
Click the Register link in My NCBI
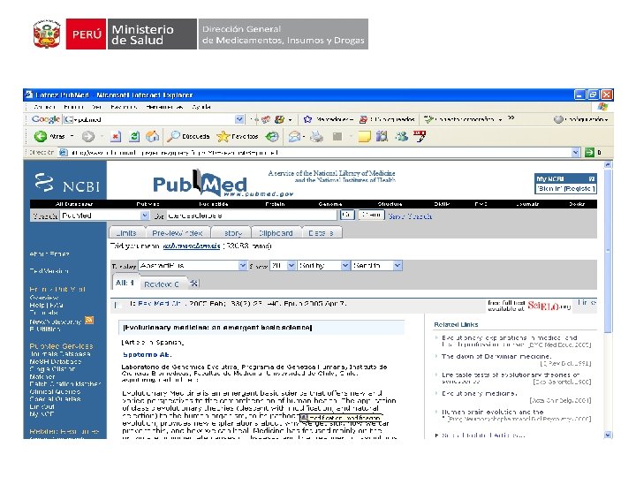[x=579, y=189]
